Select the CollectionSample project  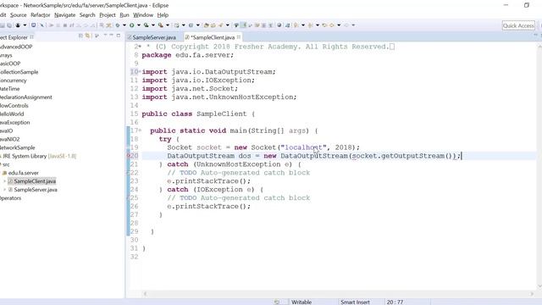pyautogui.click(x=19, y=72)
